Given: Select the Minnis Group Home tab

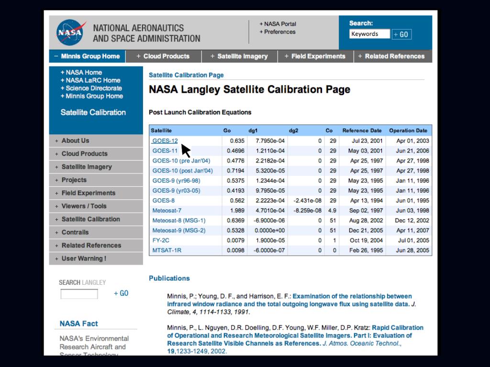Looking at the screenshot, I should point(87,56).
